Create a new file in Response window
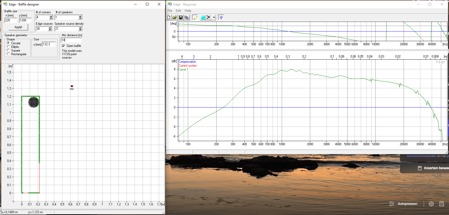 169,17
